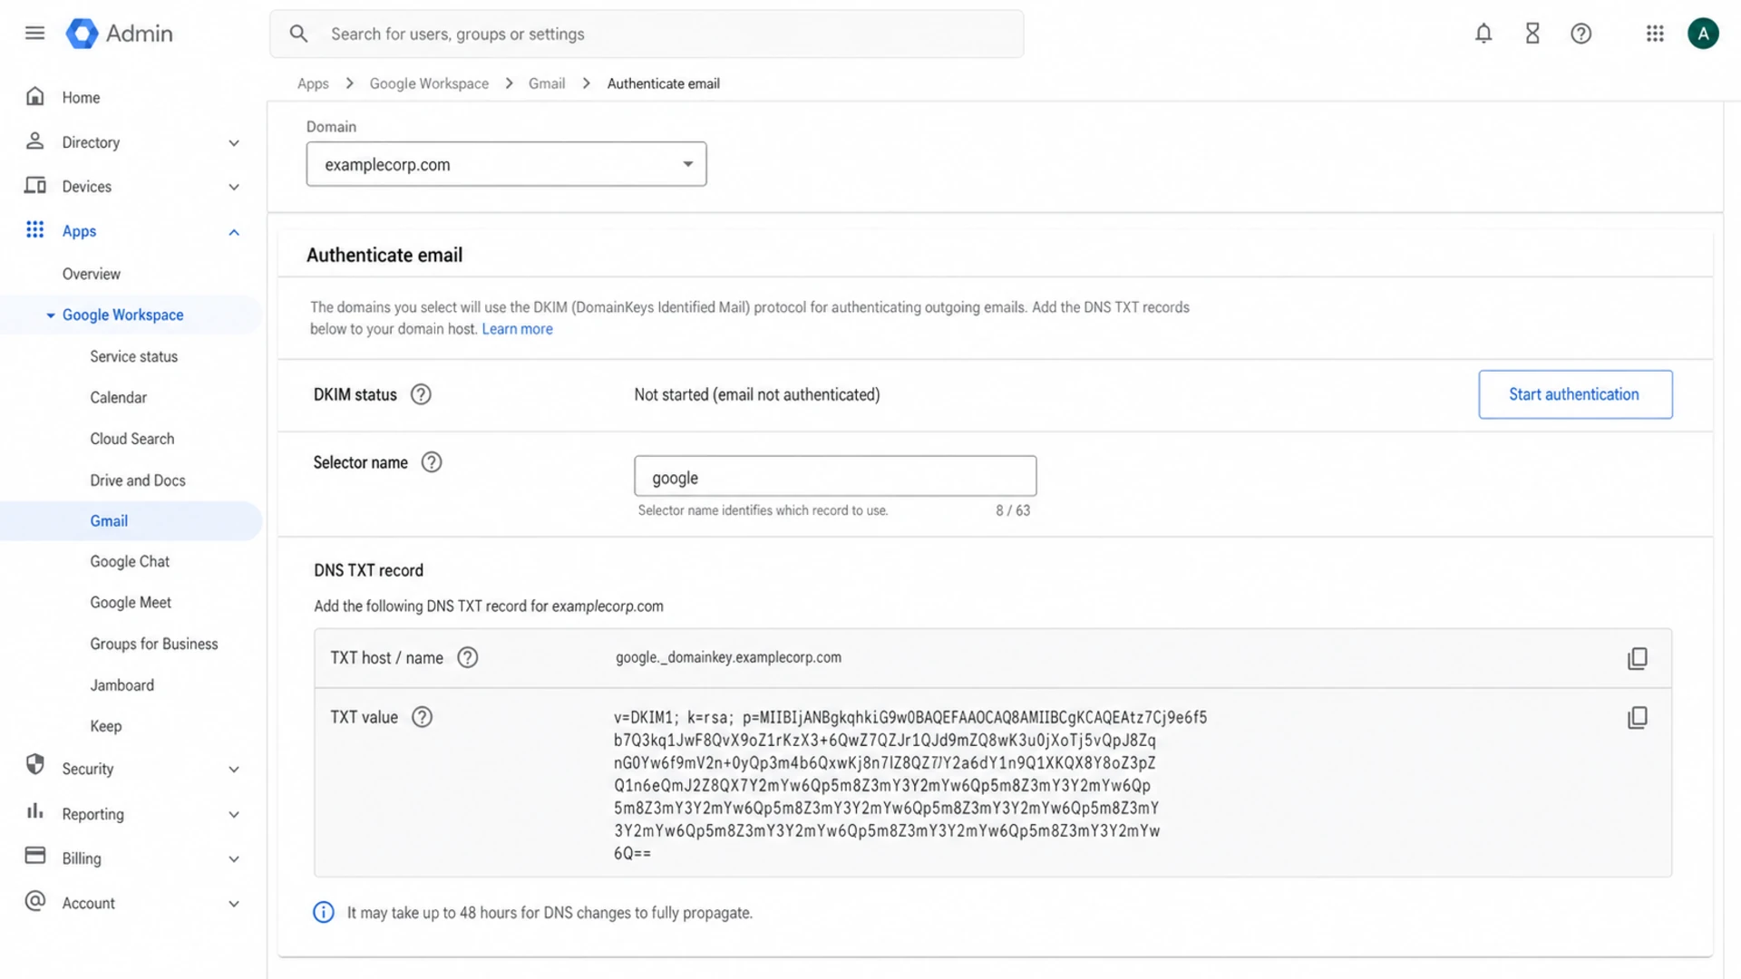Viewport: 1741px width, 979px height.
Task: Click the google._domainkey.examplecorp.com text
Action: [x=728, y=657]
